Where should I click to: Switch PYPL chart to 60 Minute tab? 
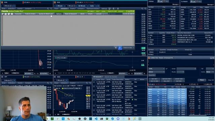pos(82,6)
